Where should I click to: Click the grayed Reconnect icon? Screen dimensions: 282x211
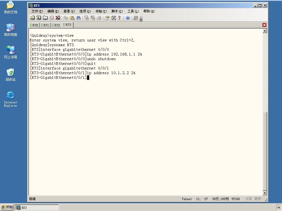pos(51,18)
